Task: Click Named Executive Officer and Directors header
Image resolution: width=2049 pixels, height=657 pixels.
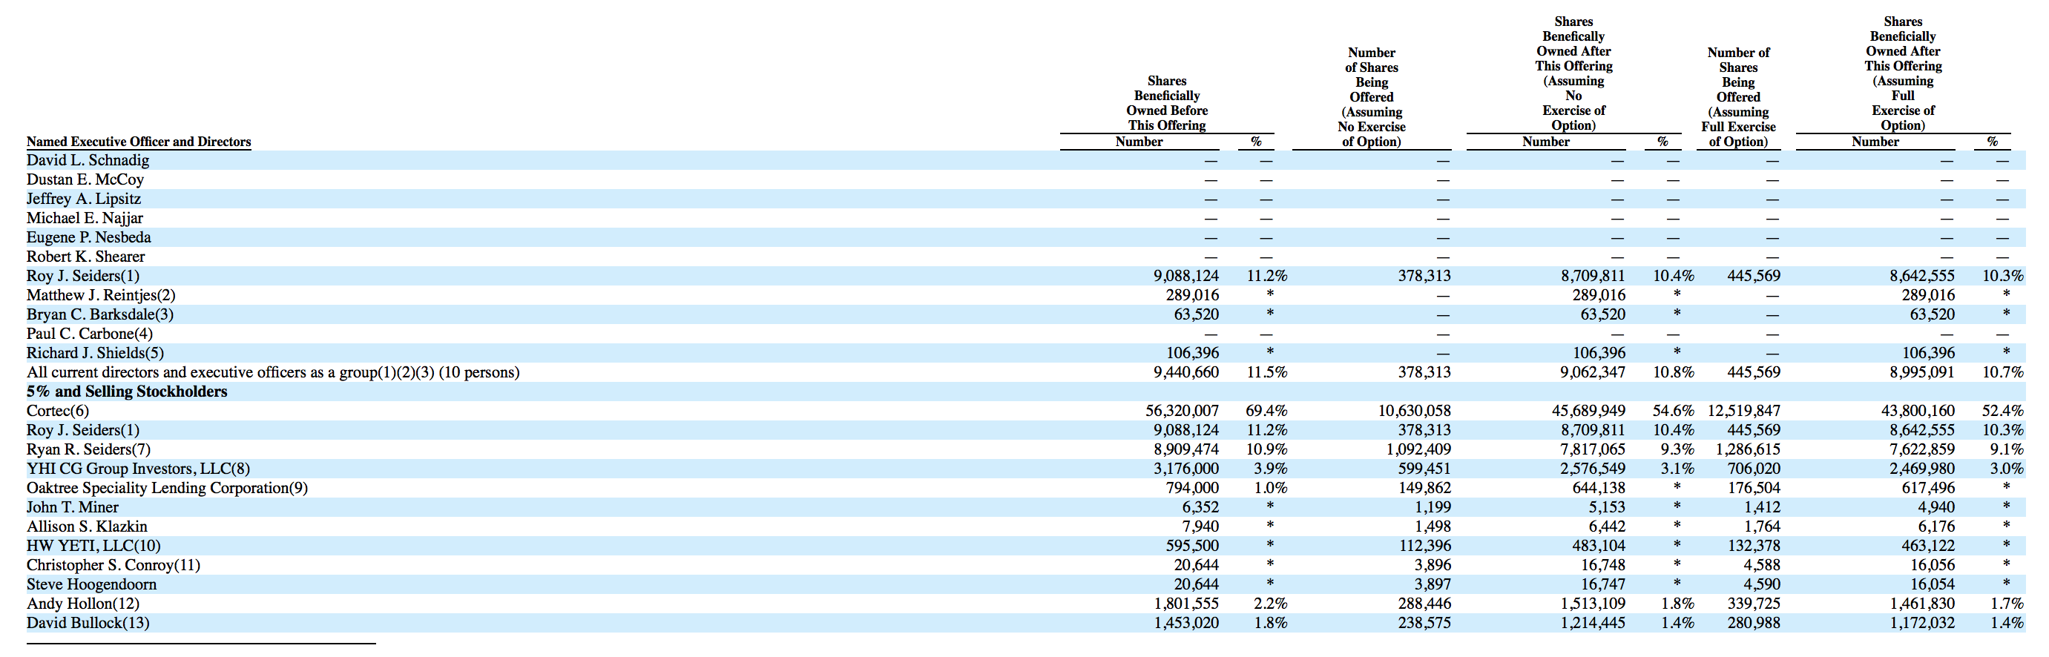Action: [139, 142]
